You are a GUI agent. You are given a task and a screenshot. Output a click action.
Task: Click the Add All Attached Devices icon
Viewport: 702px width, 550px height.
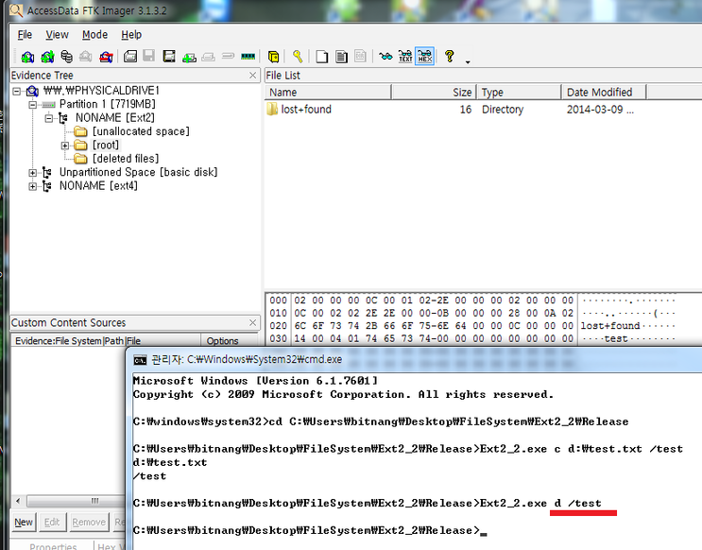(x=47, y=57)
